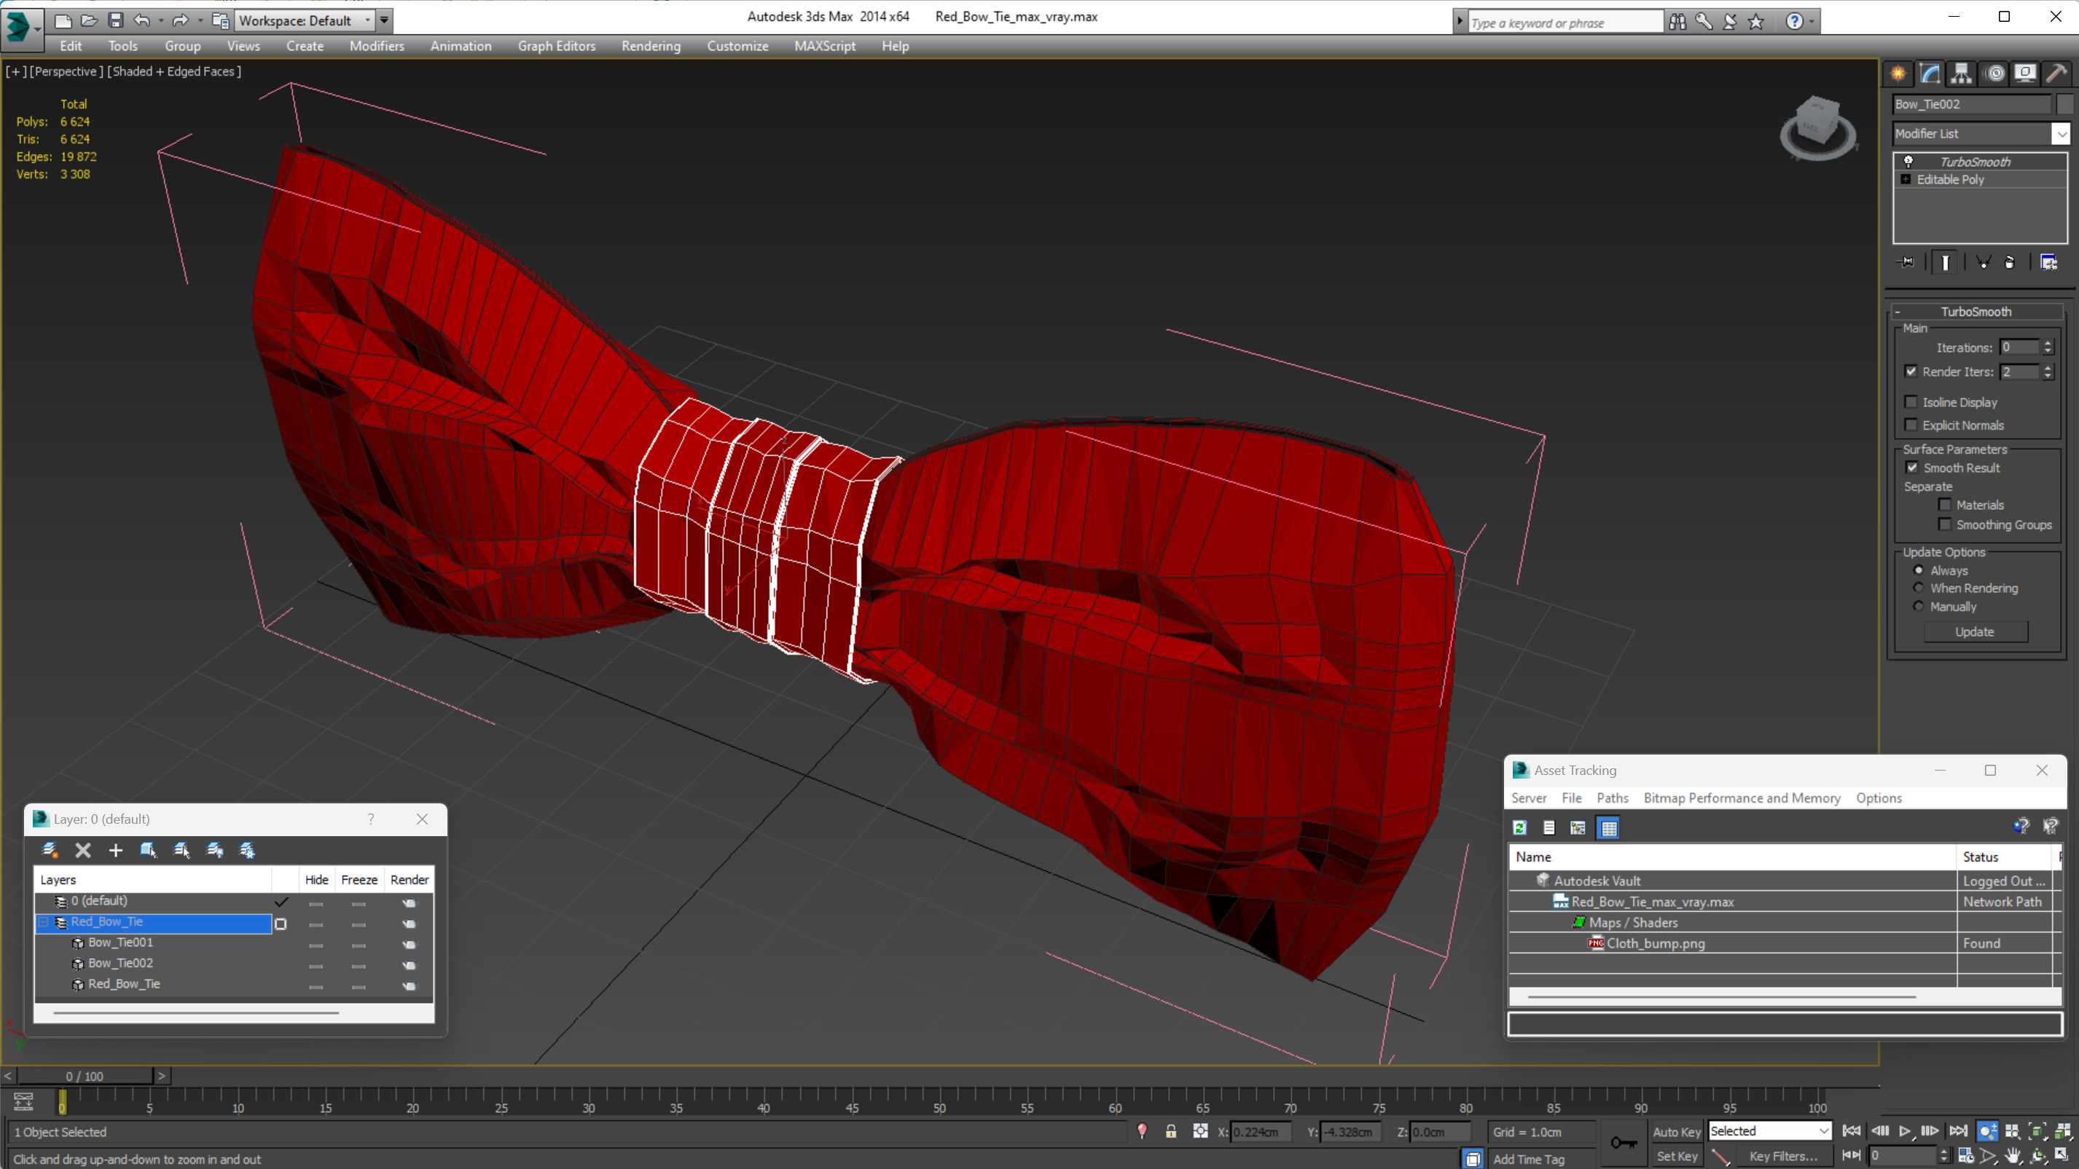The image size is (2079, 1169).
Task: Click the selection lock toggle icon
Action: [x=1170, y=1131]
